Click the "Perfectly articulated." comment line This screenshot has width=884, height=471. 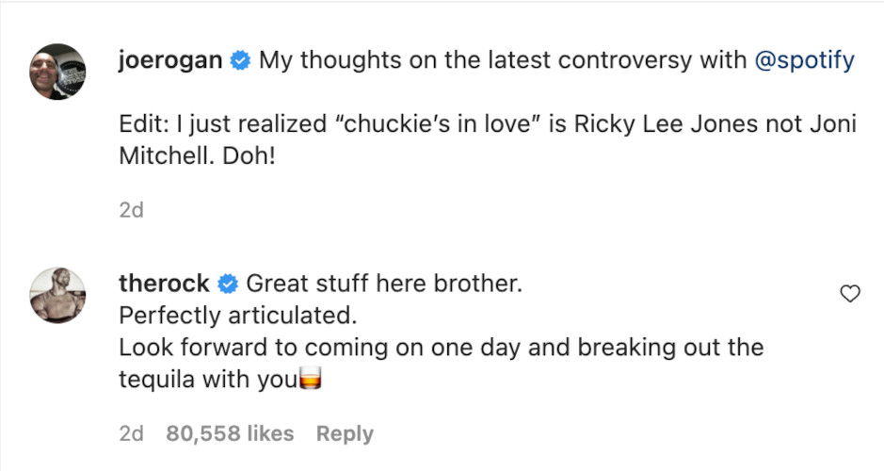[x=238, y=316]
